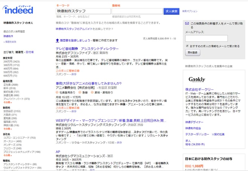This screenshot has height=171, width=248.
Task: Click the 無料登録 button
Action: [193, 53]
